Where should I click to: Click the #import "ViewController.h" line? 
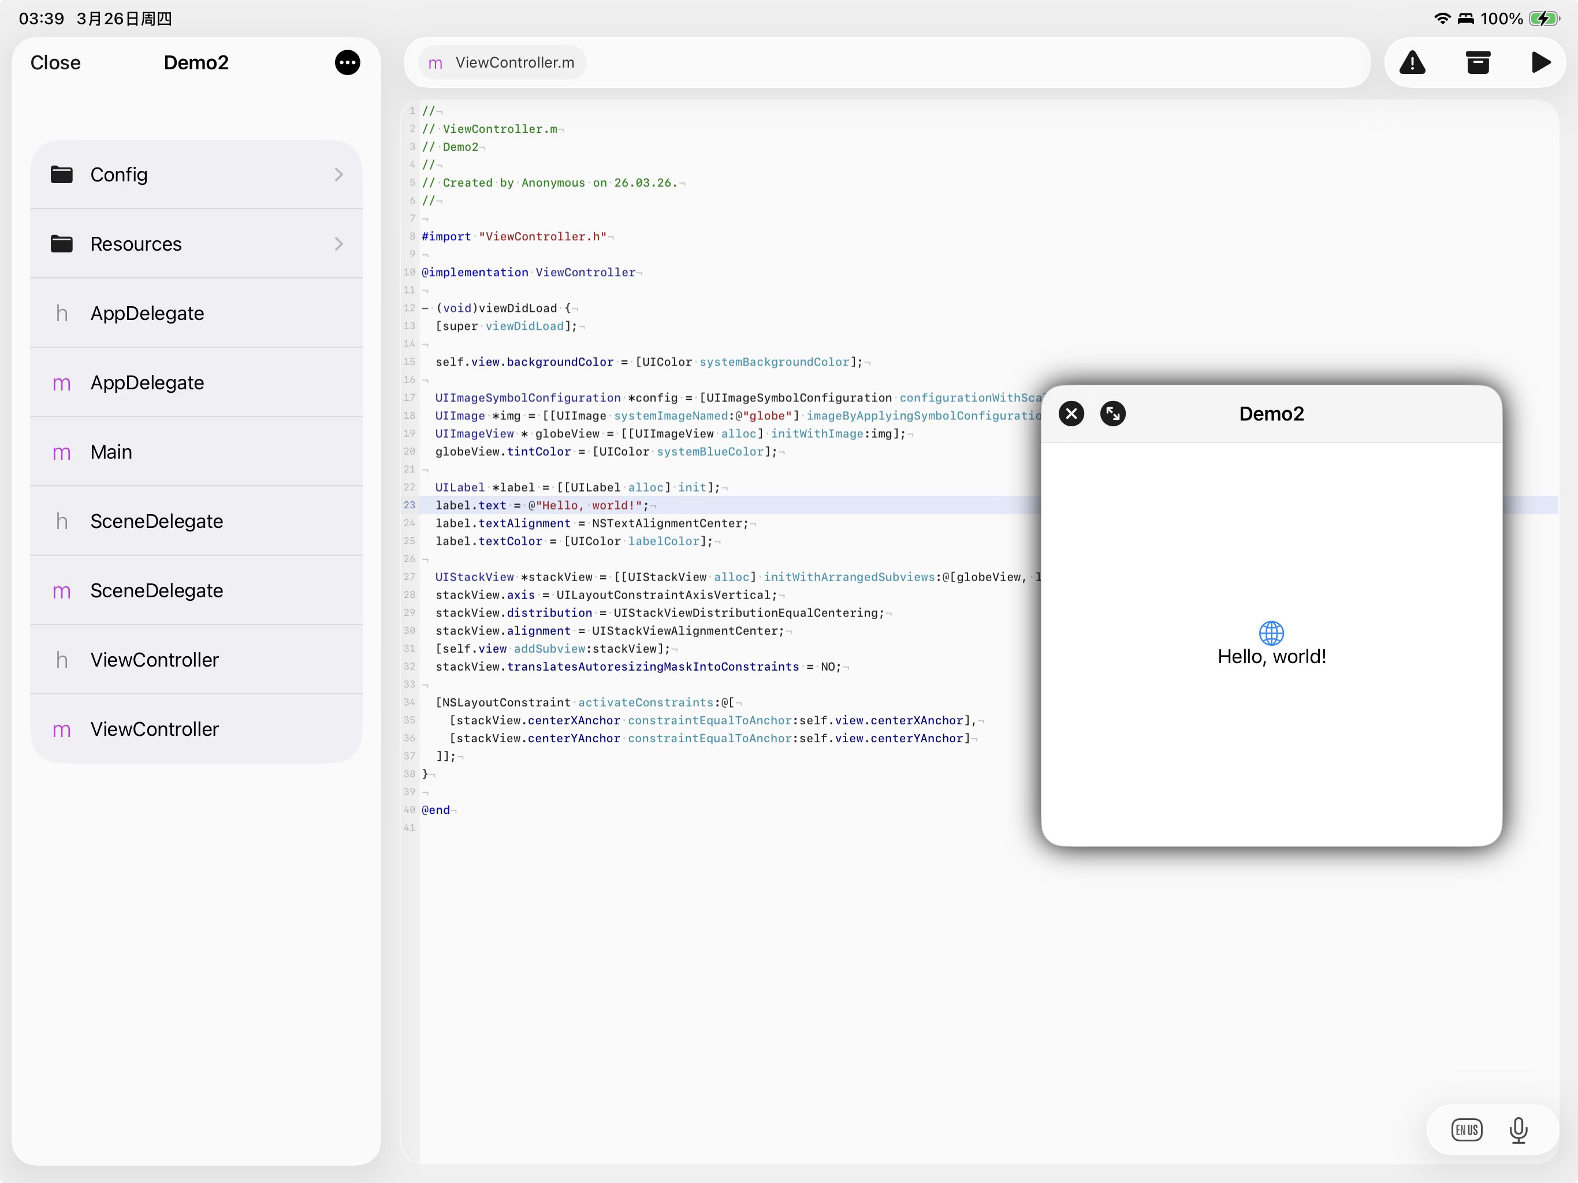click(514, 236)
